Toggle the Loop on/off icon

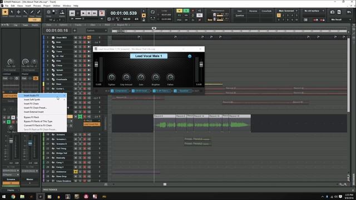coord(152,12)
